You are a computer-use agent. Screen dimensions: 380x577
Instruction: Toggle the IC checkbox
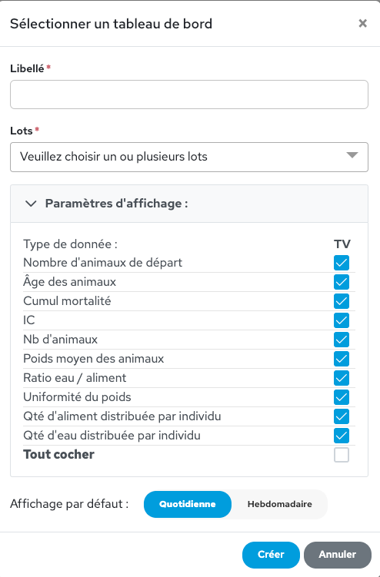[342, 320]
